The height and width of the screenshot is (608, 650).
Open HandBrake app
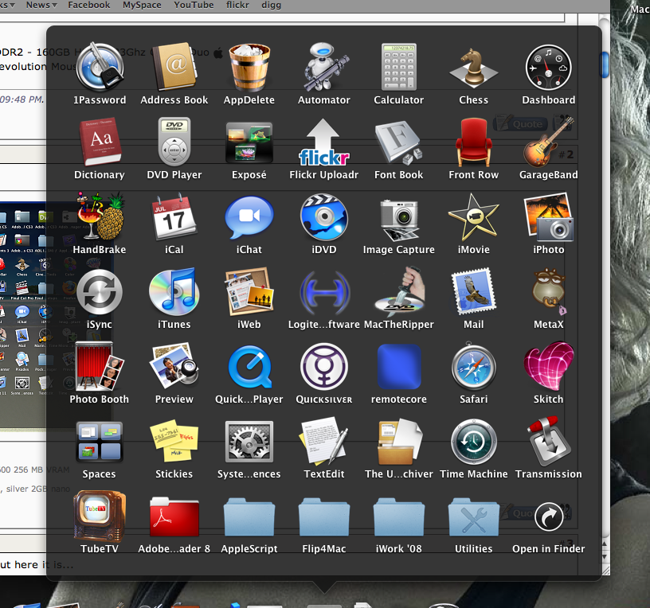[x=100, y=216]
